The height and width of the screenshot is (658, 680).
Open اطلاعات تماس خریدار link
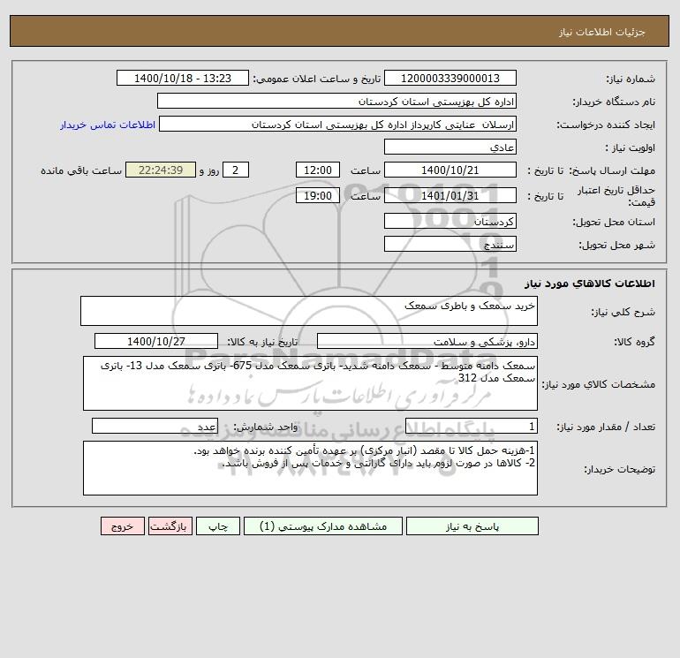click(108, 125)
